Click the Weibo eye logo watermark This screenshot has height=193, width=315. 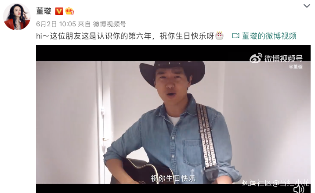point(256,58)
